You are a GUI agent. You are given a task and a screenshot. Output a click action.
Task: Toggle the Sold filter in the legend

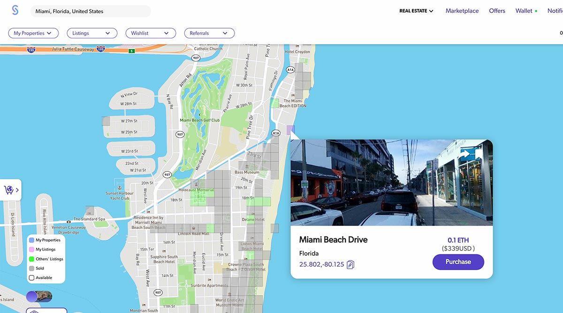(x=32, y=268)
